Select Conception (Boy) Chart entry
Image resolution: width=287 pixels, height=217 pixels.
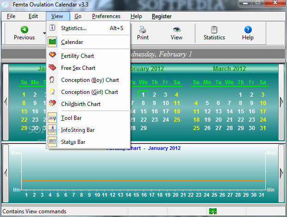[x=88, y=80]
